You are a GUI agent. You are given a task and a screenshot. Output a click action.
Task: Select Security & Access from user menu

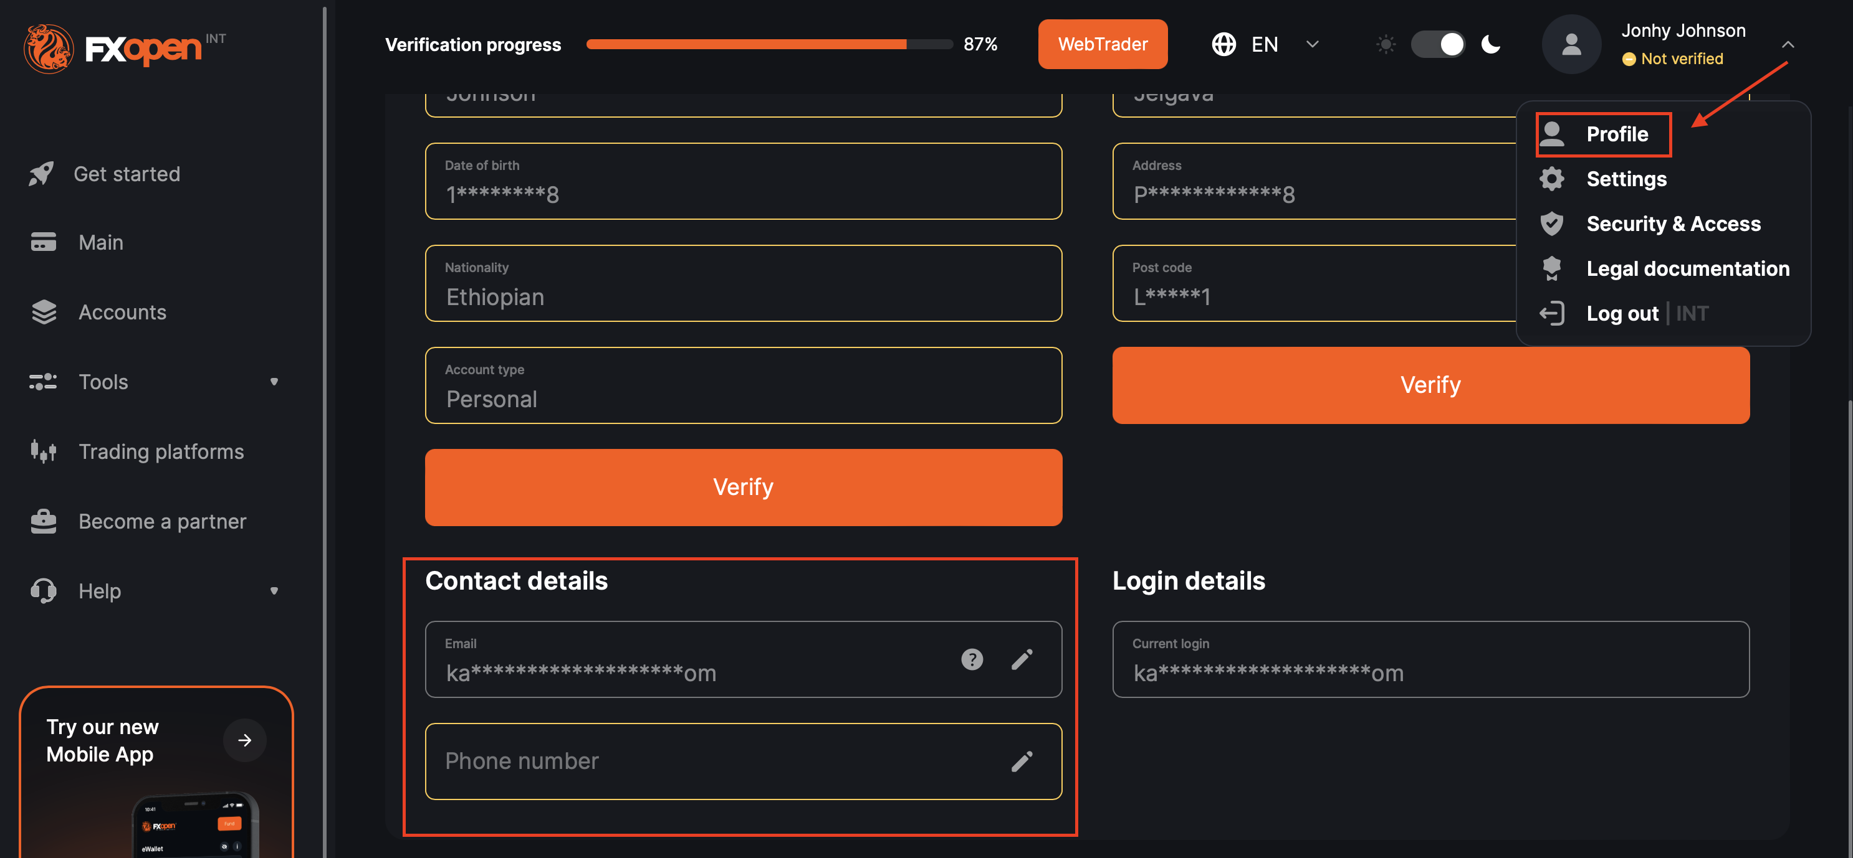point(1673,224)
